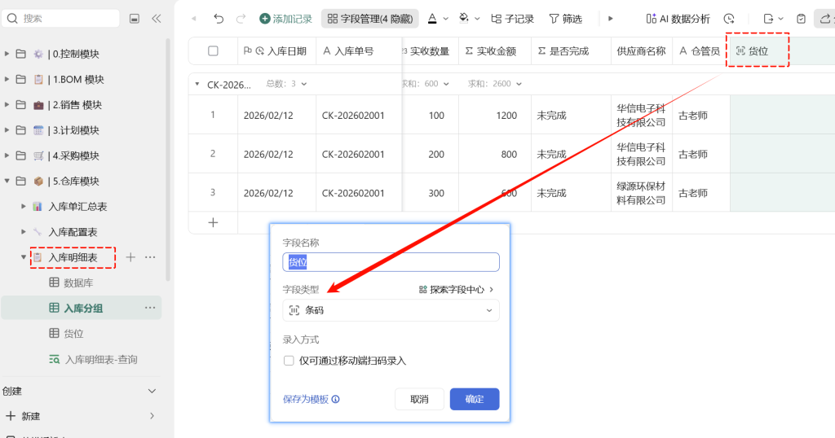Image resolution: width=835 pixels, height=438 pixels.
Task: Click the 实收数量 column header
Action: click(x=431, y=51)
